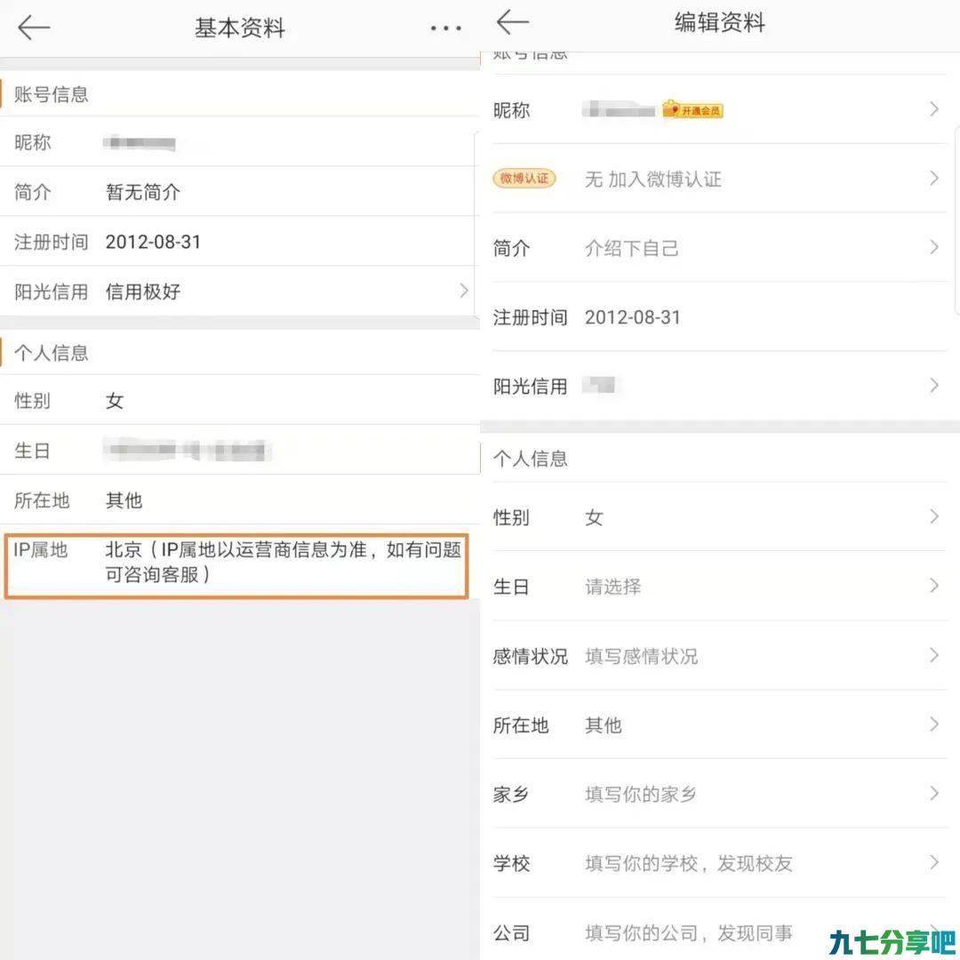960x960 pixels.
Task: Open 阳光信用 信用极好 chevron
Action: pos(464,291)
